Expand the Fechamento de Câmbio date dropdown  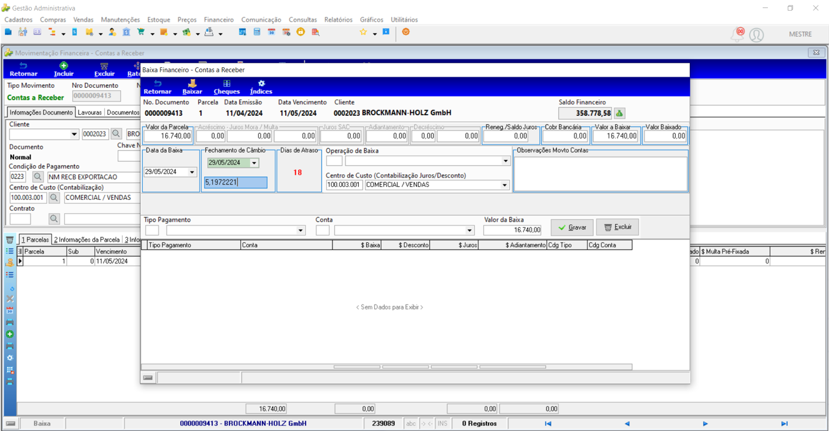pos(254,163)
